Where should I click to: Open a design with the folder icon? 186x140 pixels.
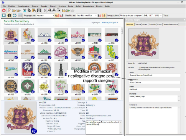14,11
